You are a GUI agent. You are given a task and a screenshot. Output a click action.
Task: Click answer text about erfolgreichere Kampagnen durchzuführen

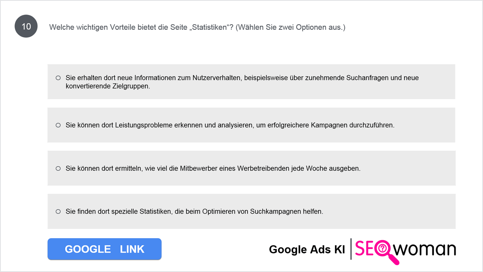click(x=230, y=125)
